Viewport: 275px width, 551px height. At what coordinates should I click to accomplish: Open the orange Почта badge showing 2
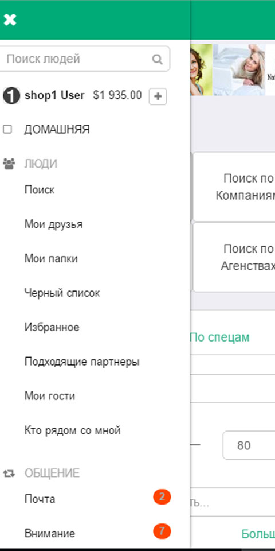(x=162, y=497)
